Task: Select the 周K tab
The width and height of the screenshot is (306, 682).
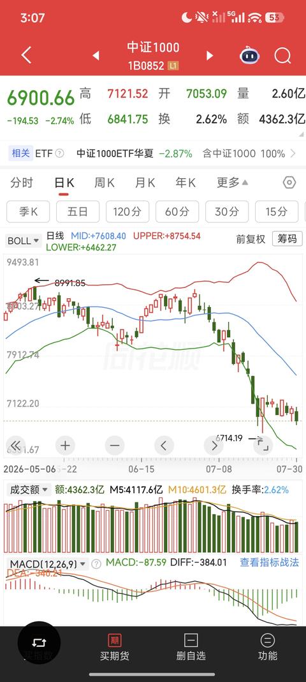Action: [x=104, y=183]
